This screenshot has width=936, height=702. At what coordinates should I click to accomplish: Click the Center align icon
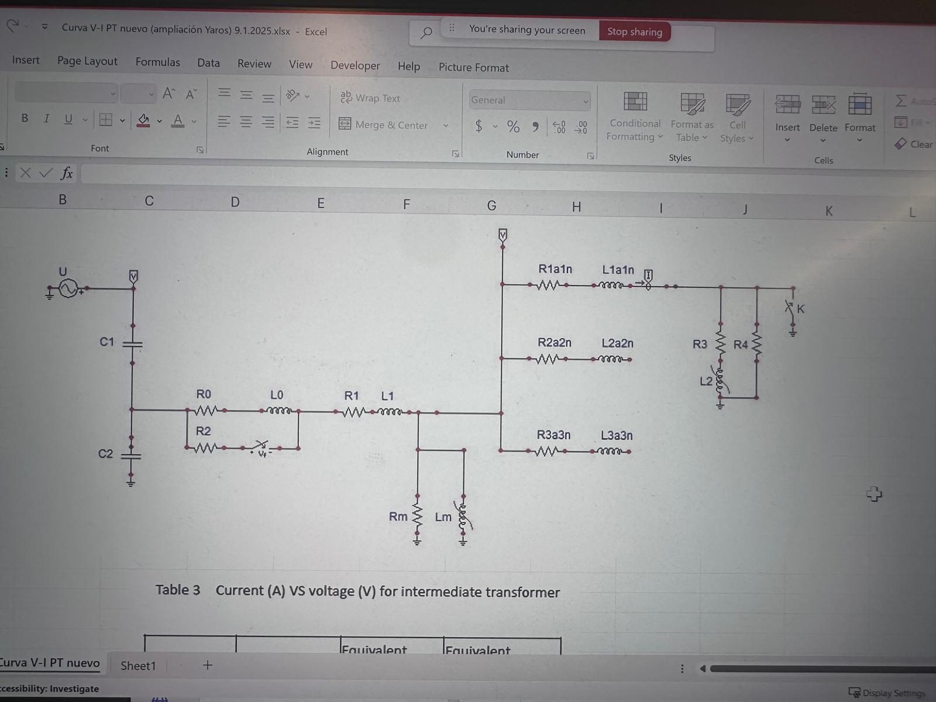click(246, 122)
